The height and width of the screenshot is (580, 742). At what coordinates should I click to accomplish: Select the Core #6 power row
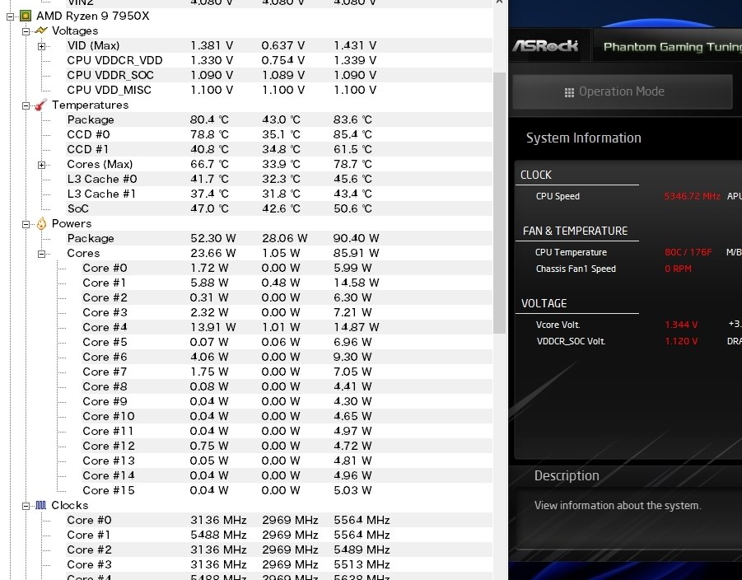(287, 357)
